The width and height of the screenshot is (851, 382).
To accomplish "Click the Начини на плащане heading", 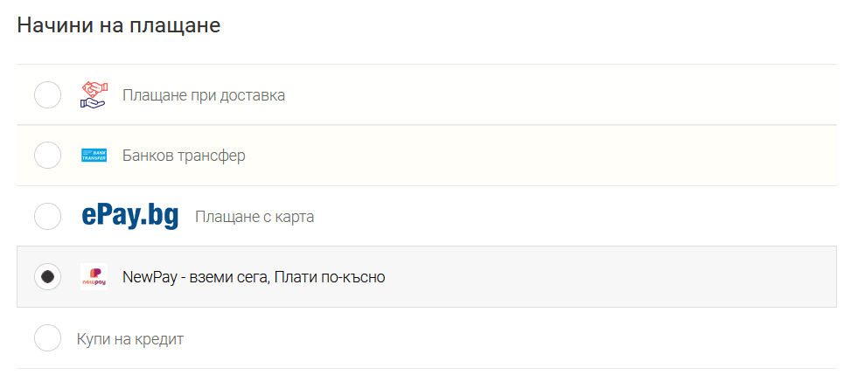I will [119, 25].
